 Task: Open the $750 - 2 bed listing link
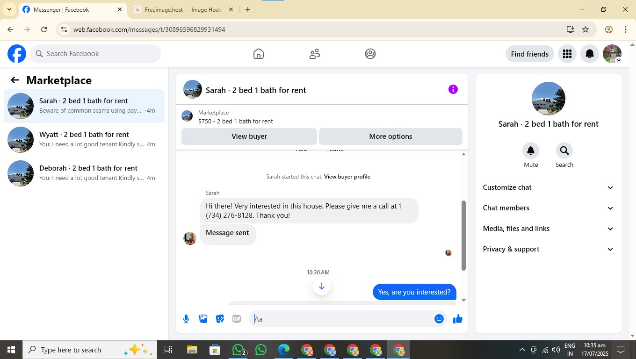click(236, 121)
